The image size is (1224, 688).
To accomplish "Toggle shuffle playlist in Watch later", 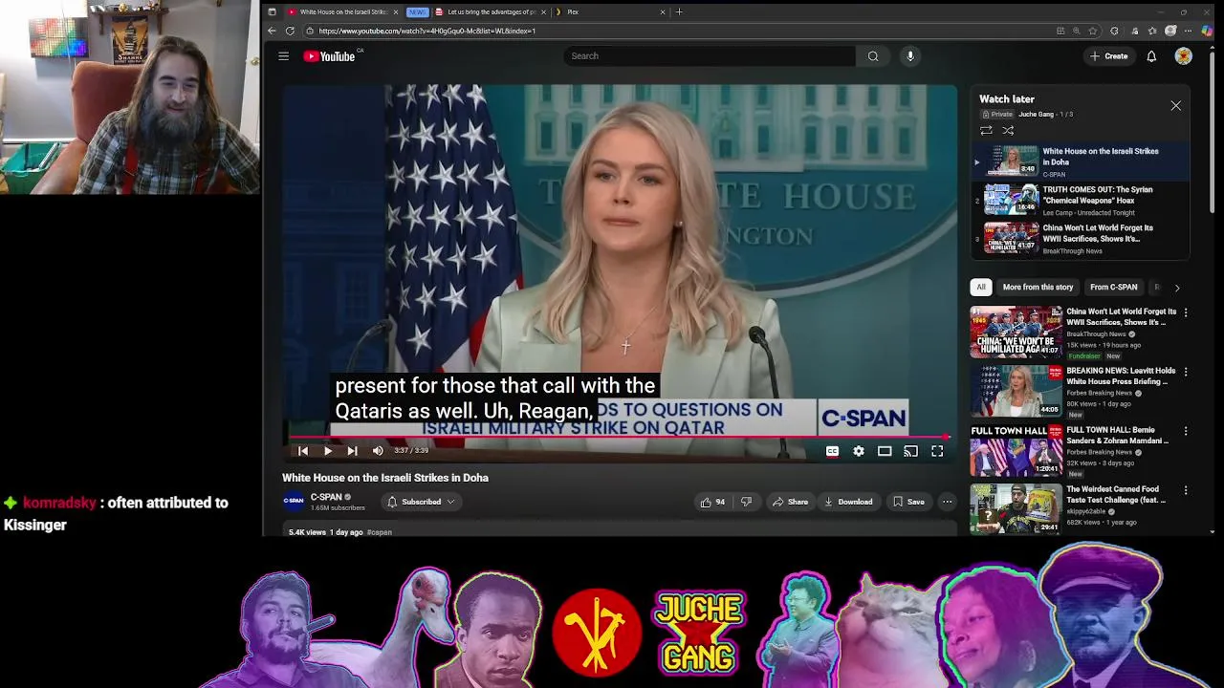I will pyautogui.click(x=1008, y=130).
